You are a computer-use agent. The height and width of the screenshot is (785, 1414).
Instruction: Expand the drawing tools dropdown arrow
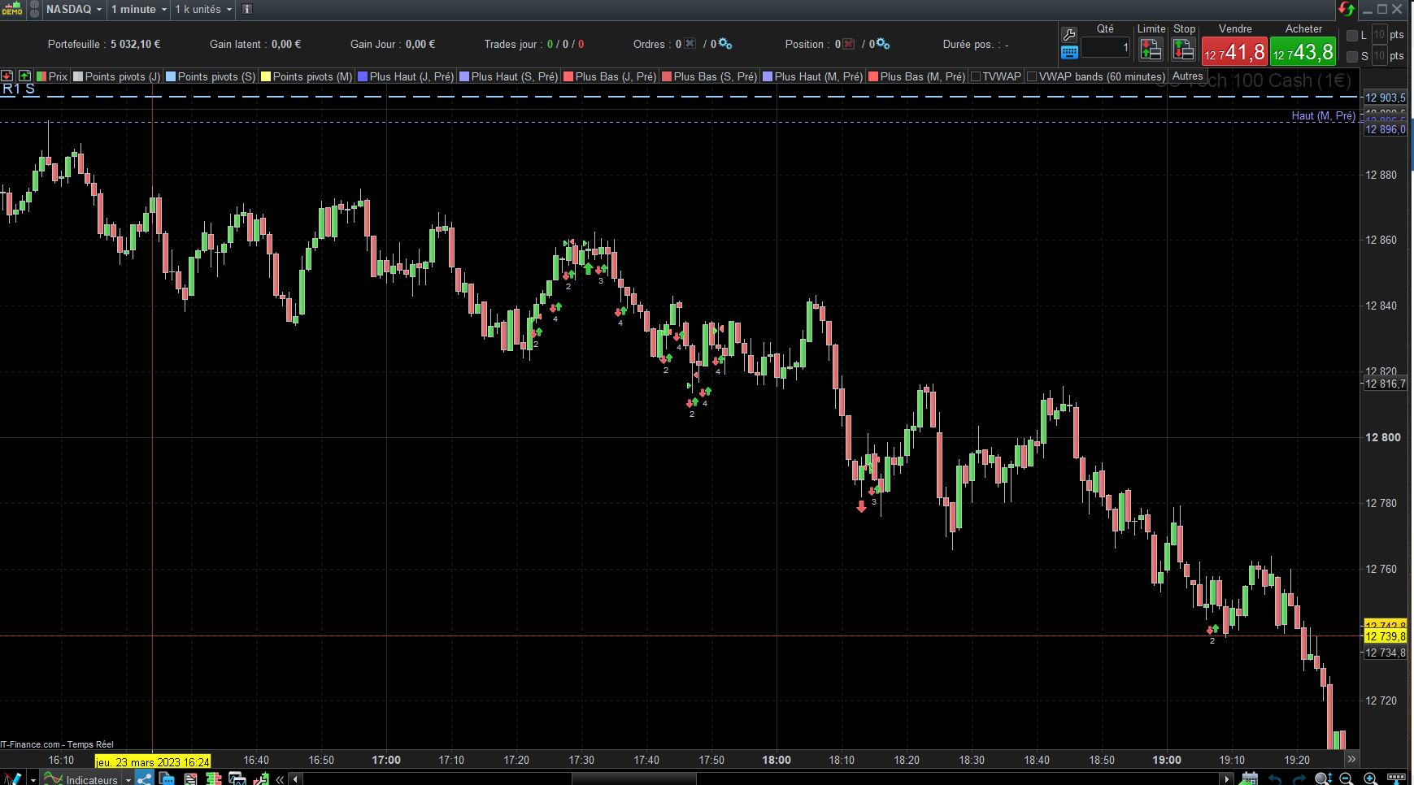click(x=33, y=779)
